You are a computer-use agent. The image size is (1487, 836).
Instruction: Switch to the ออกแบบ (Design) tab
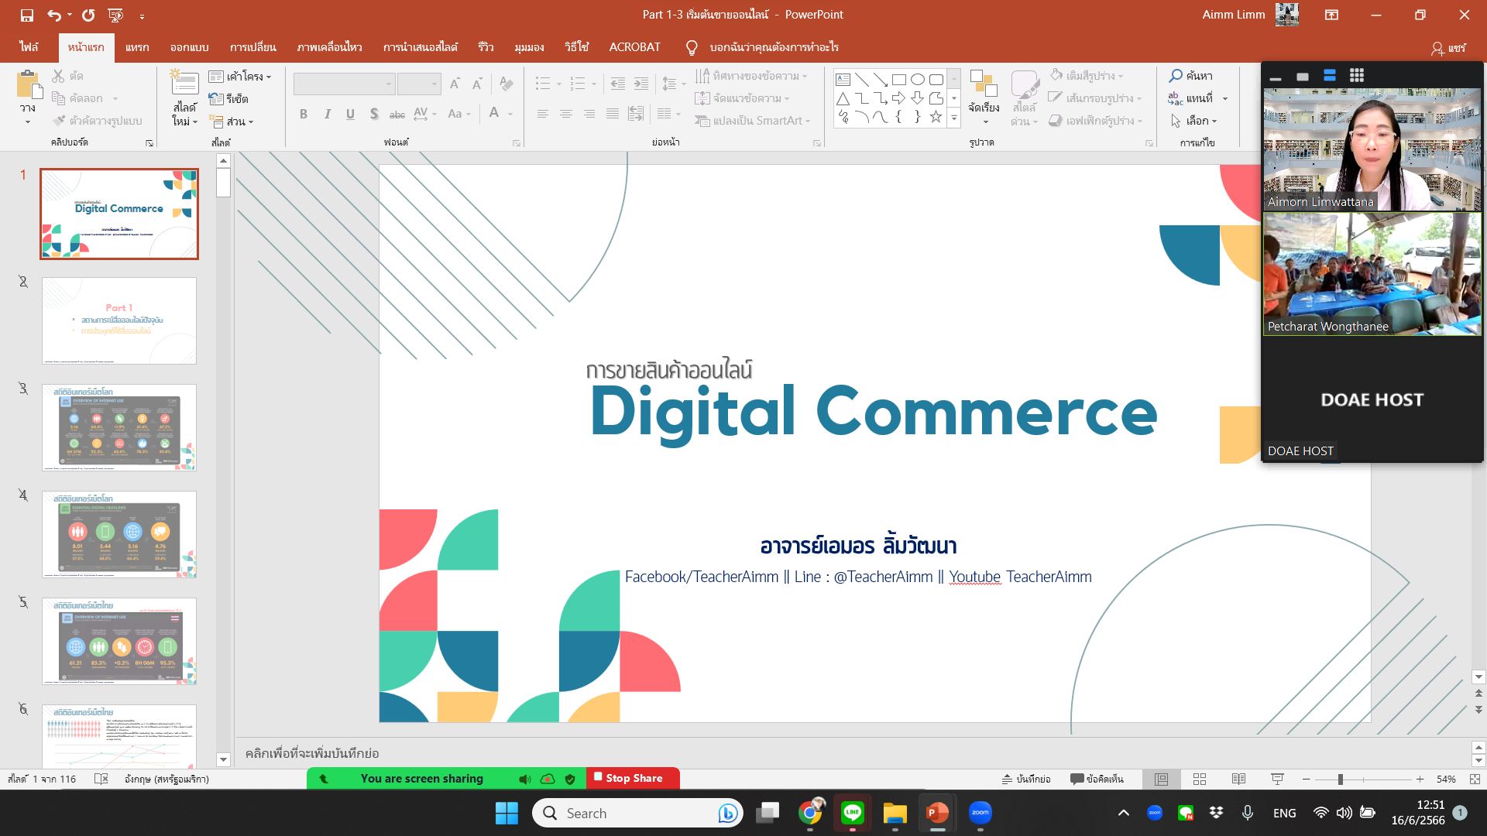click(189, 47)
